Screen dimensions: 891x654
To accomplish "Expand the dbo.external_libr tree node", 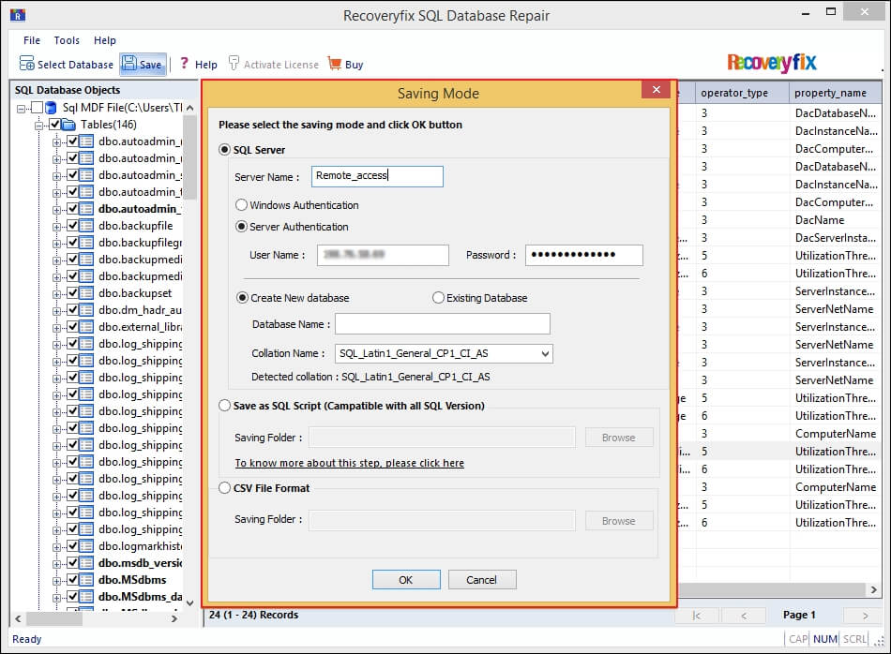I will click(x=57, y=327).
